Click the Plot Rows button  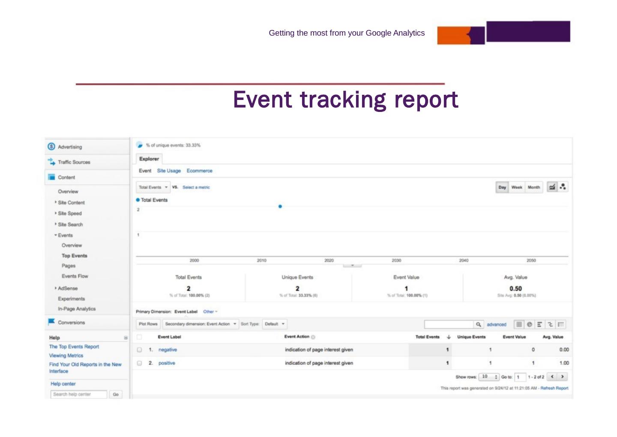pos(148,324)
